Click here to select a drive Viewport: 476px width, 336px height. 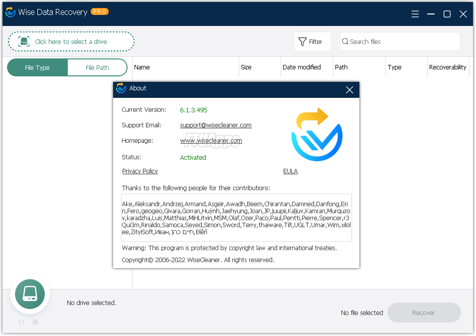71,41
